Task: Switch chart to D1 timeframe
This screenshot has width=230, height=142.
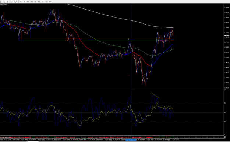Action: [43, 2]
